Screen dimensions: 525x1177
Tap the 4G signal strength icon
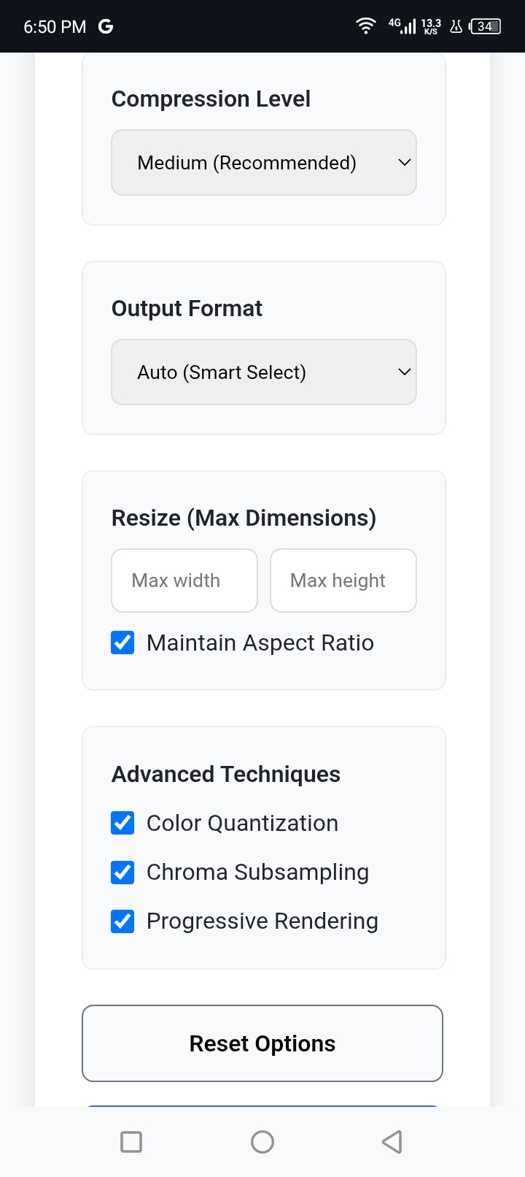click(x=402, y=26)
